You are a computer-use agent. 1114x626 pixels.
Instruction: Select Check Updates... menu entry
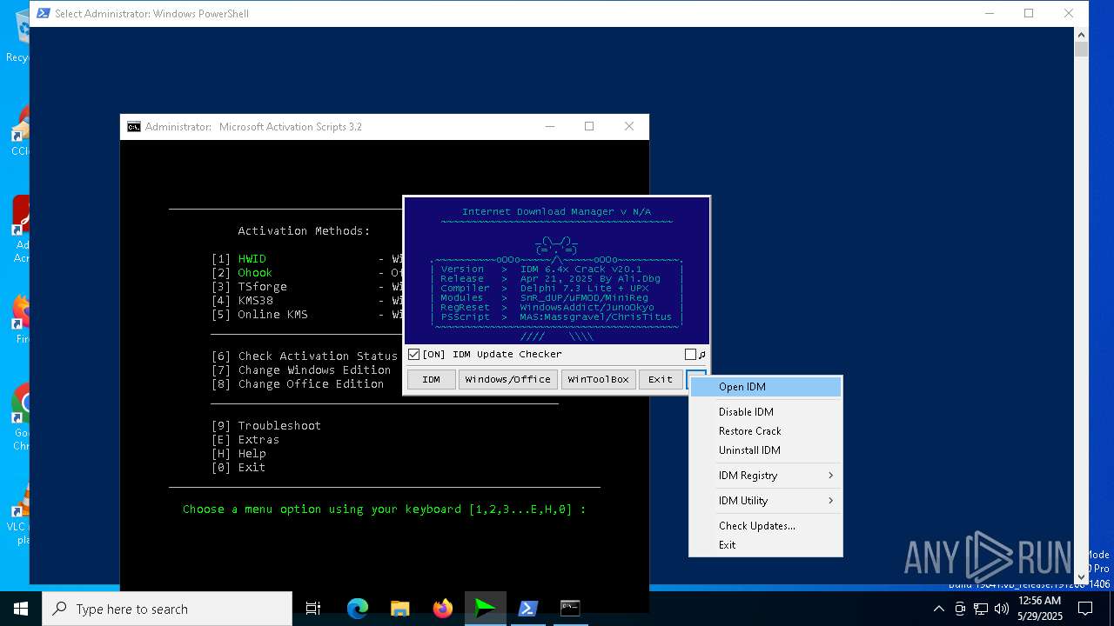pos(766,526)
